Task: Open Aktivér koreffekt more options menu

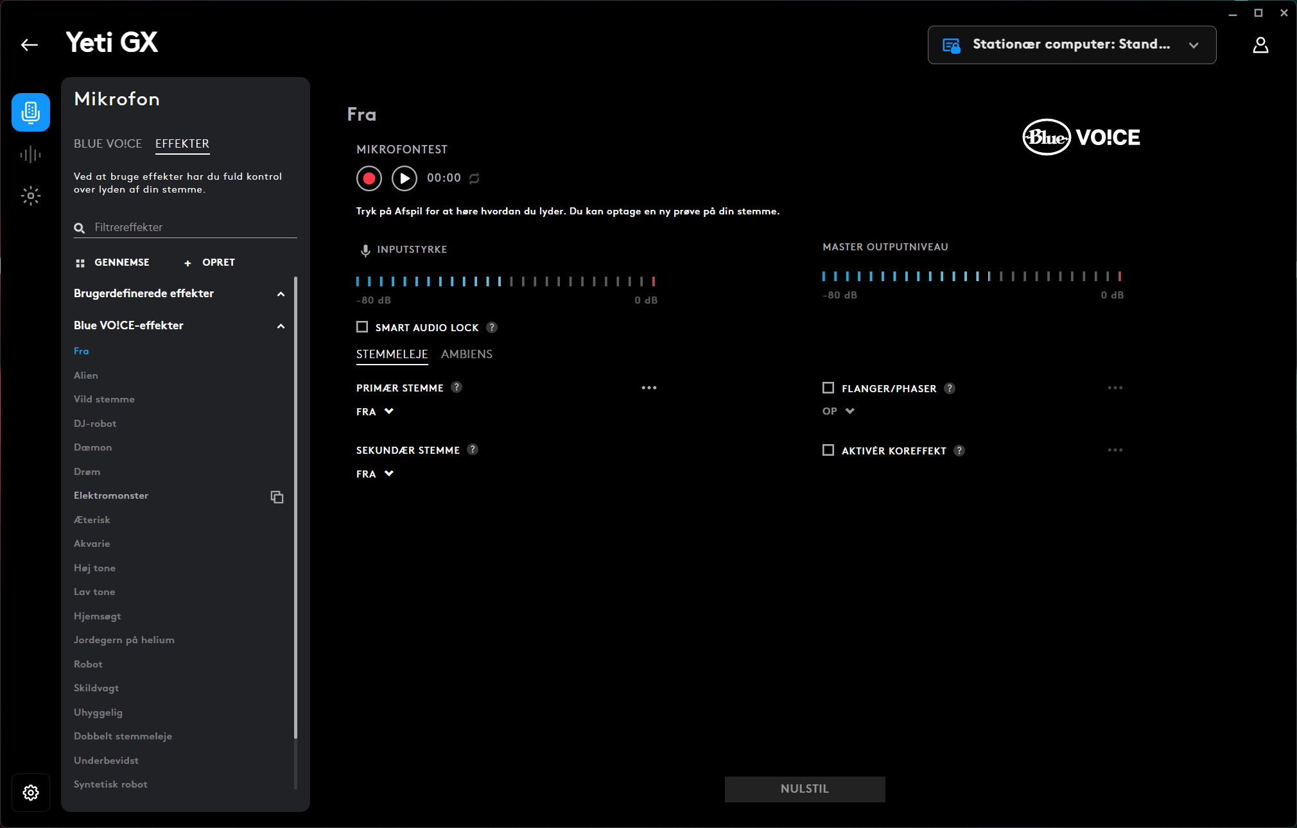Action: (1115, 450)
